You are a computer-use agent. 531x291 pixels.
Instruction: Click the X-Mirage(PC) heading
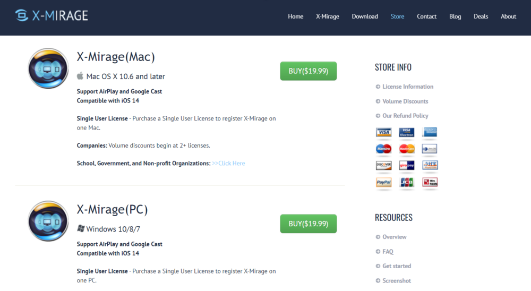[x=113, y=210]
